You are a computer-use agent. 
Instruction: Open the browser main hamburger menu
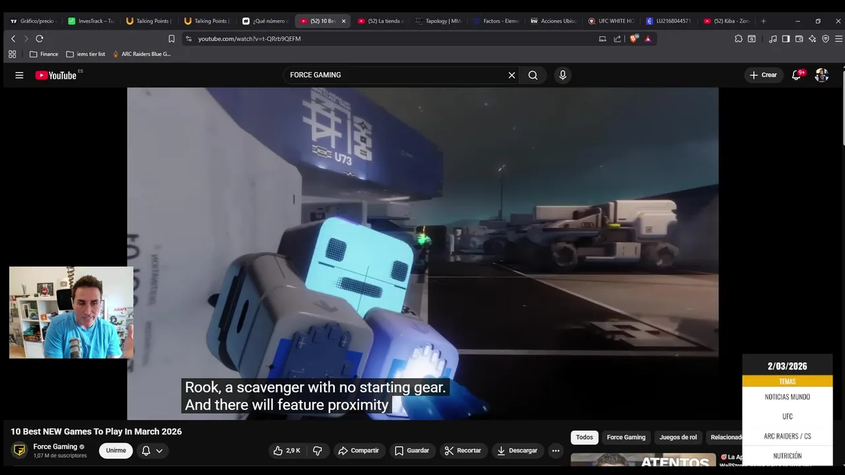click(x=838, y=39)
